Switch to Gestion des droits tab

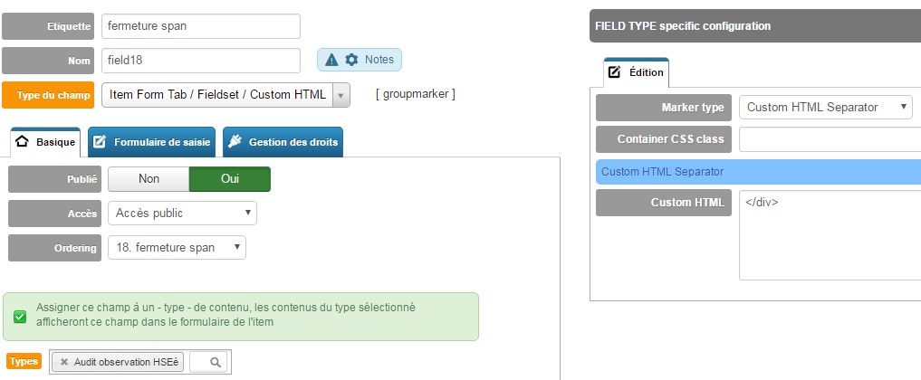283,142
